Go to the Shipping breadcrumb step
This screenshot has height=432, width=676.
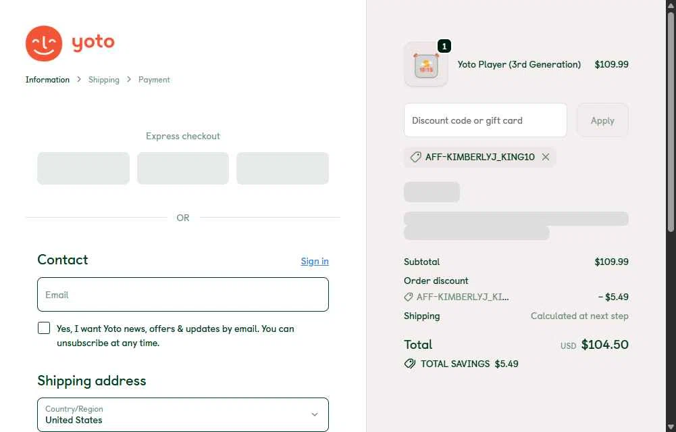(103, 80)
